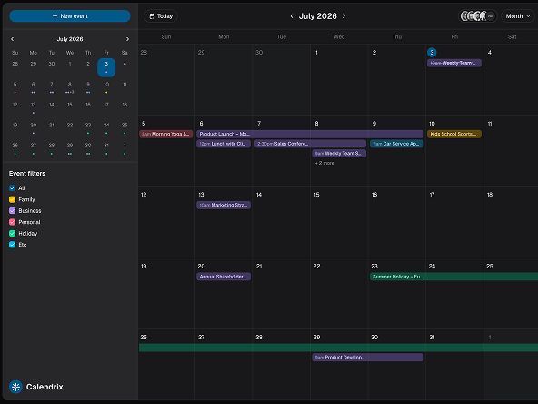This screenshot has width=538, height=404.
Task: Open the Summer Holiday event bar
Action: tap(453, 277)
